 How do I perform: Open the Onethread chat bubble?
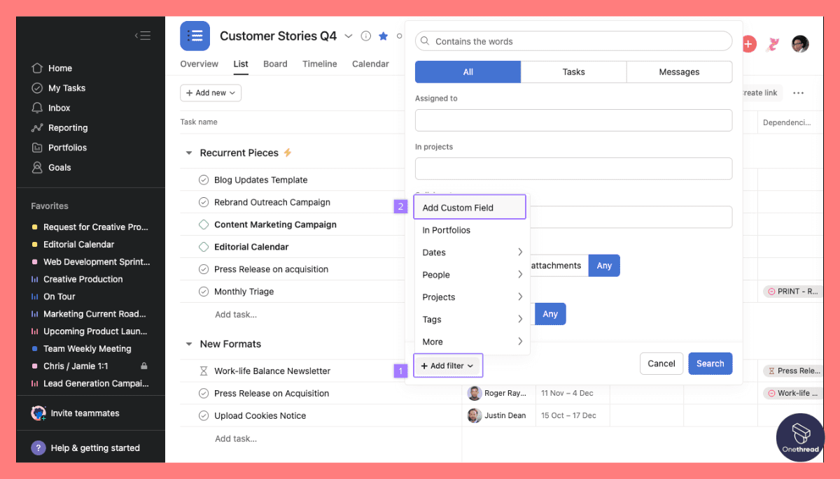pyautogui.click(x=800, y=437)
